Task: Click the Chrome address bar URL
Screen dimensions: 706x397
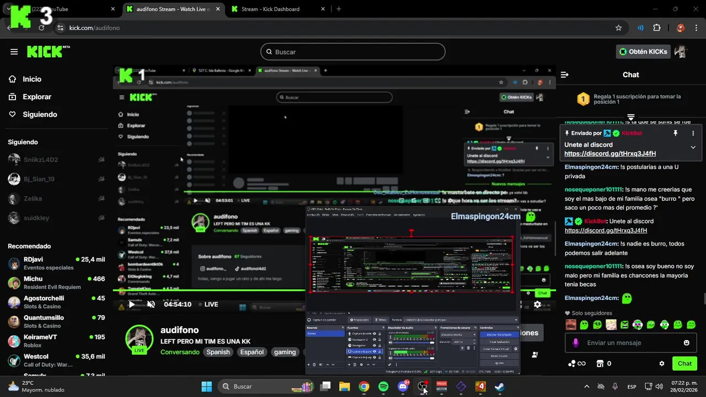Action: pyautogui.click(x=94, y=28)
